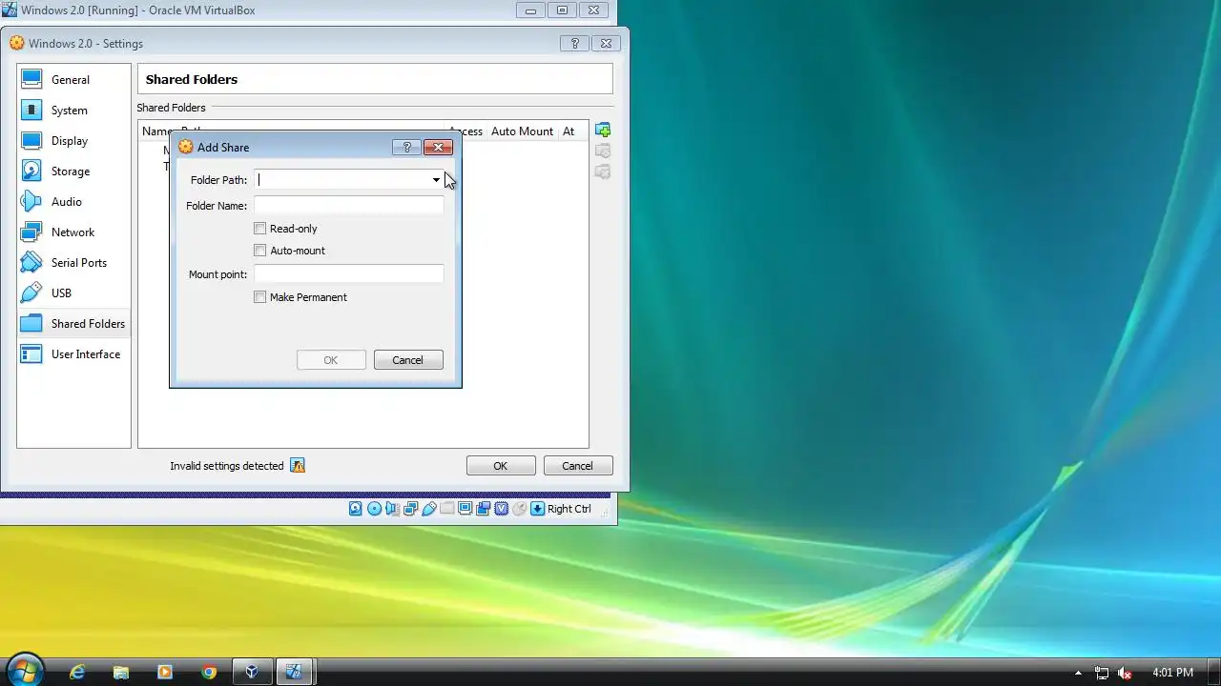The width and height of the screenshot is (1221, 686).
Task: Click the mouse integration status icon
Action: click(520, 509)
